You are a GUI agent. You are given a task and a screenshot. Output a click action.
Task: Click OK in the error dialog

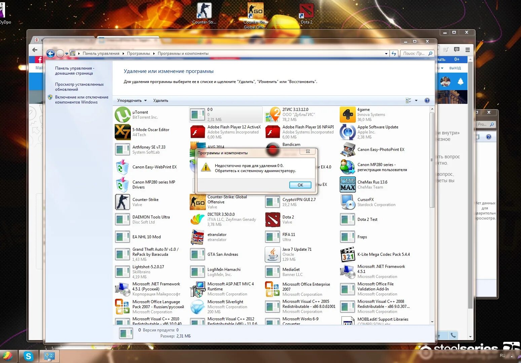click(300, 185)
